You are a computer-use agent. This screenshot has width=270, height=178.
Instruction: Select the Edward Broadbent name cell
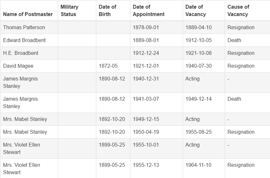click(24, 40)
